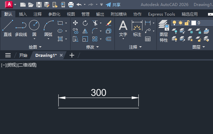Click the Rectangle tool icon

(60, 23)
